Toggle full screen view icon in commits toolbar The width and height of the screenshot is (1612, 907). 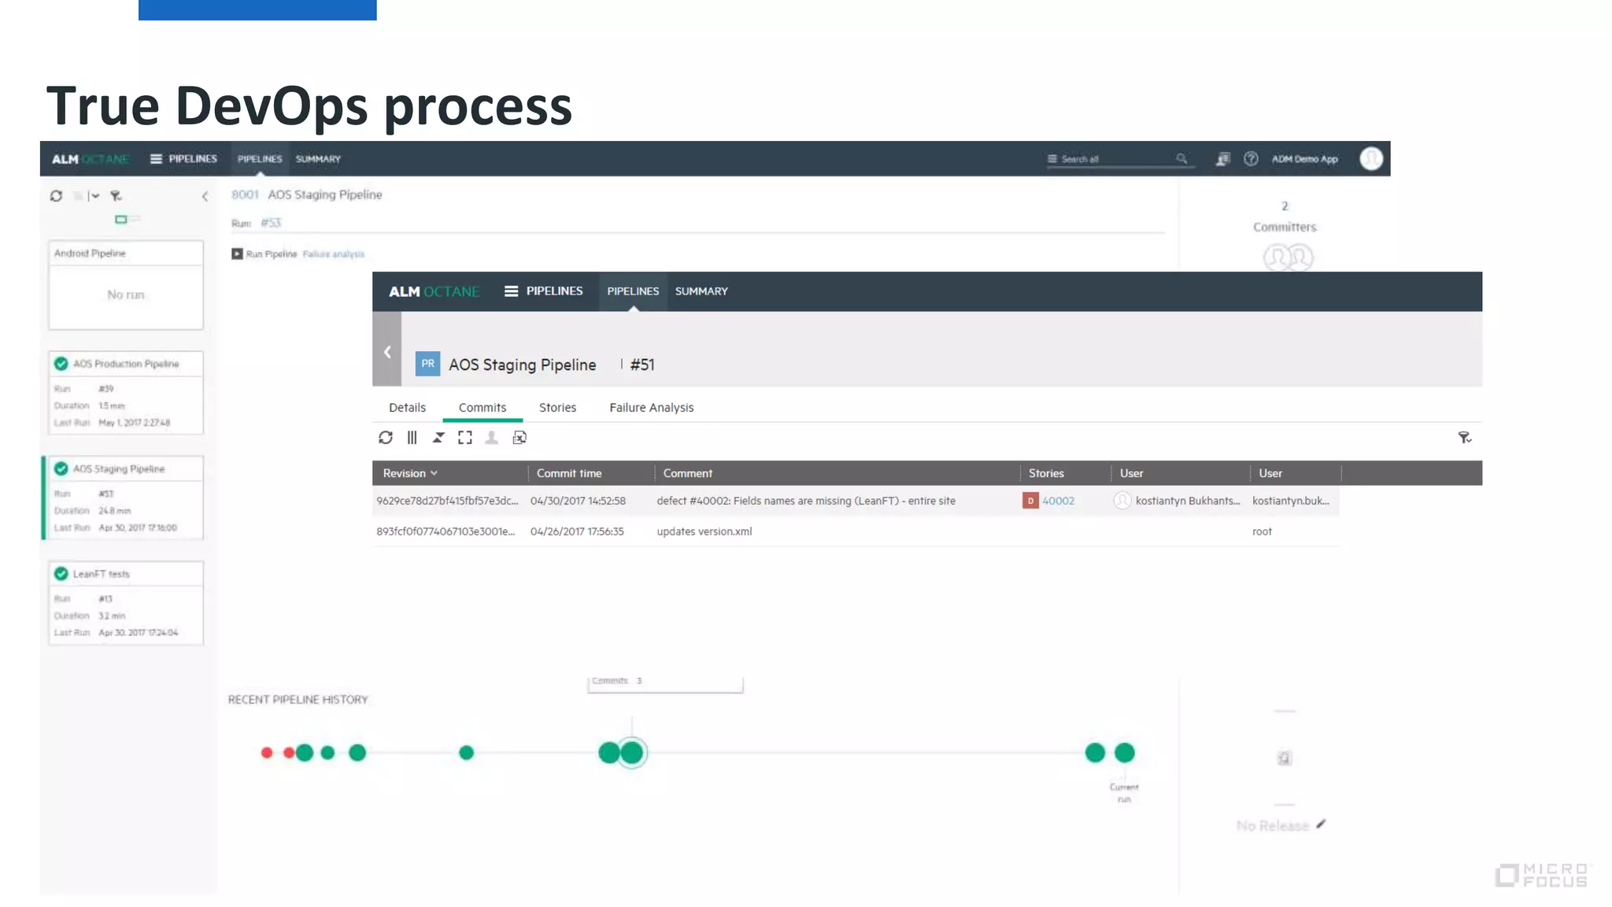[x=465, y=438]
